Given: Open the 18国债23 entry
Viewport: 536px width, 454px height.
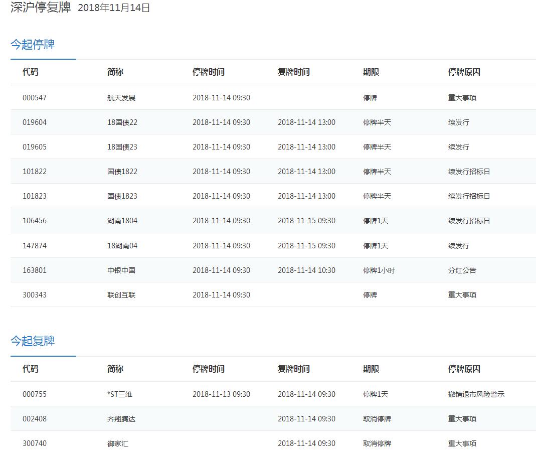Looking at the screenshot, I should (x=122, y=147).
